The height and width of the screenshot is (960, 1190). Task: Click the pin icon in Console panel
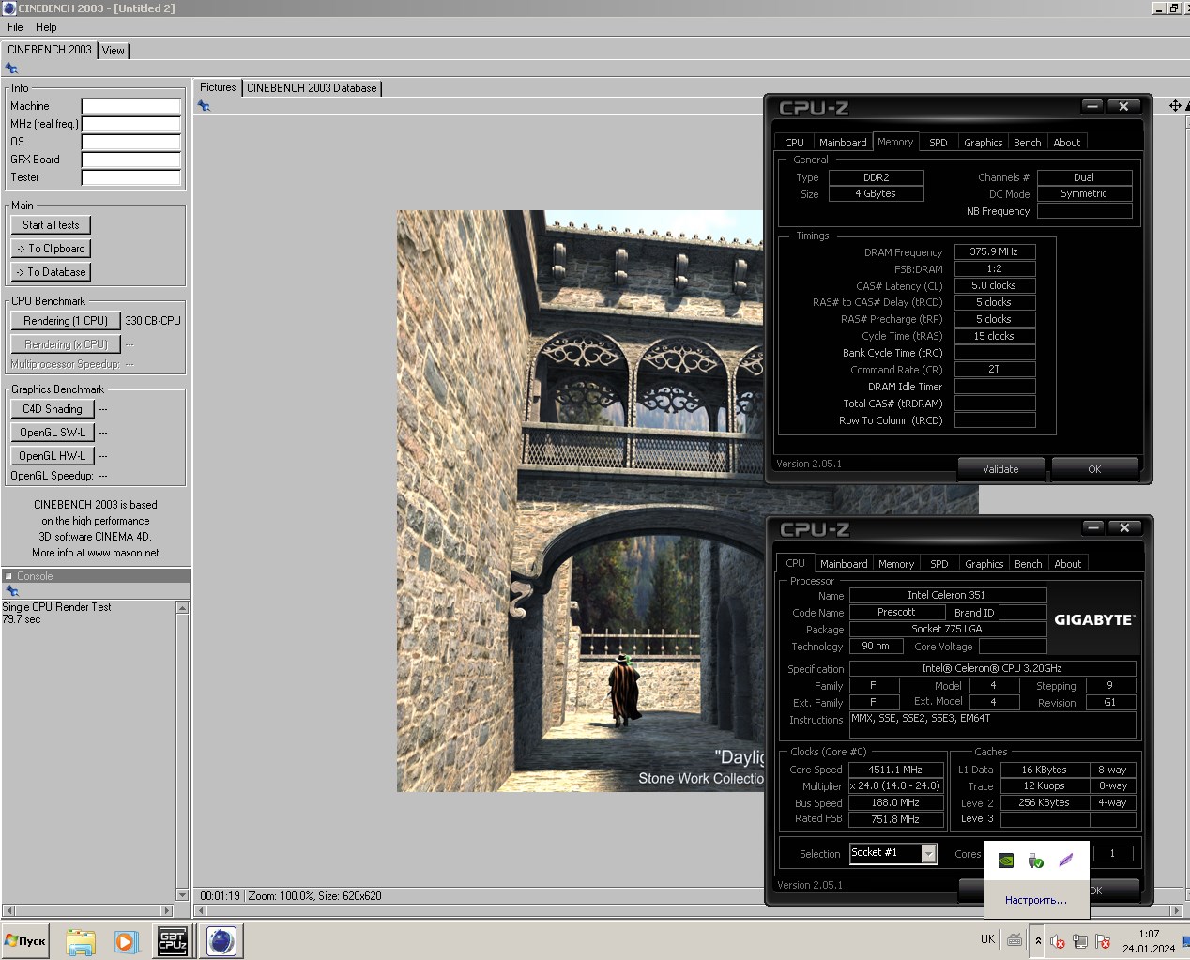[11, 591]
